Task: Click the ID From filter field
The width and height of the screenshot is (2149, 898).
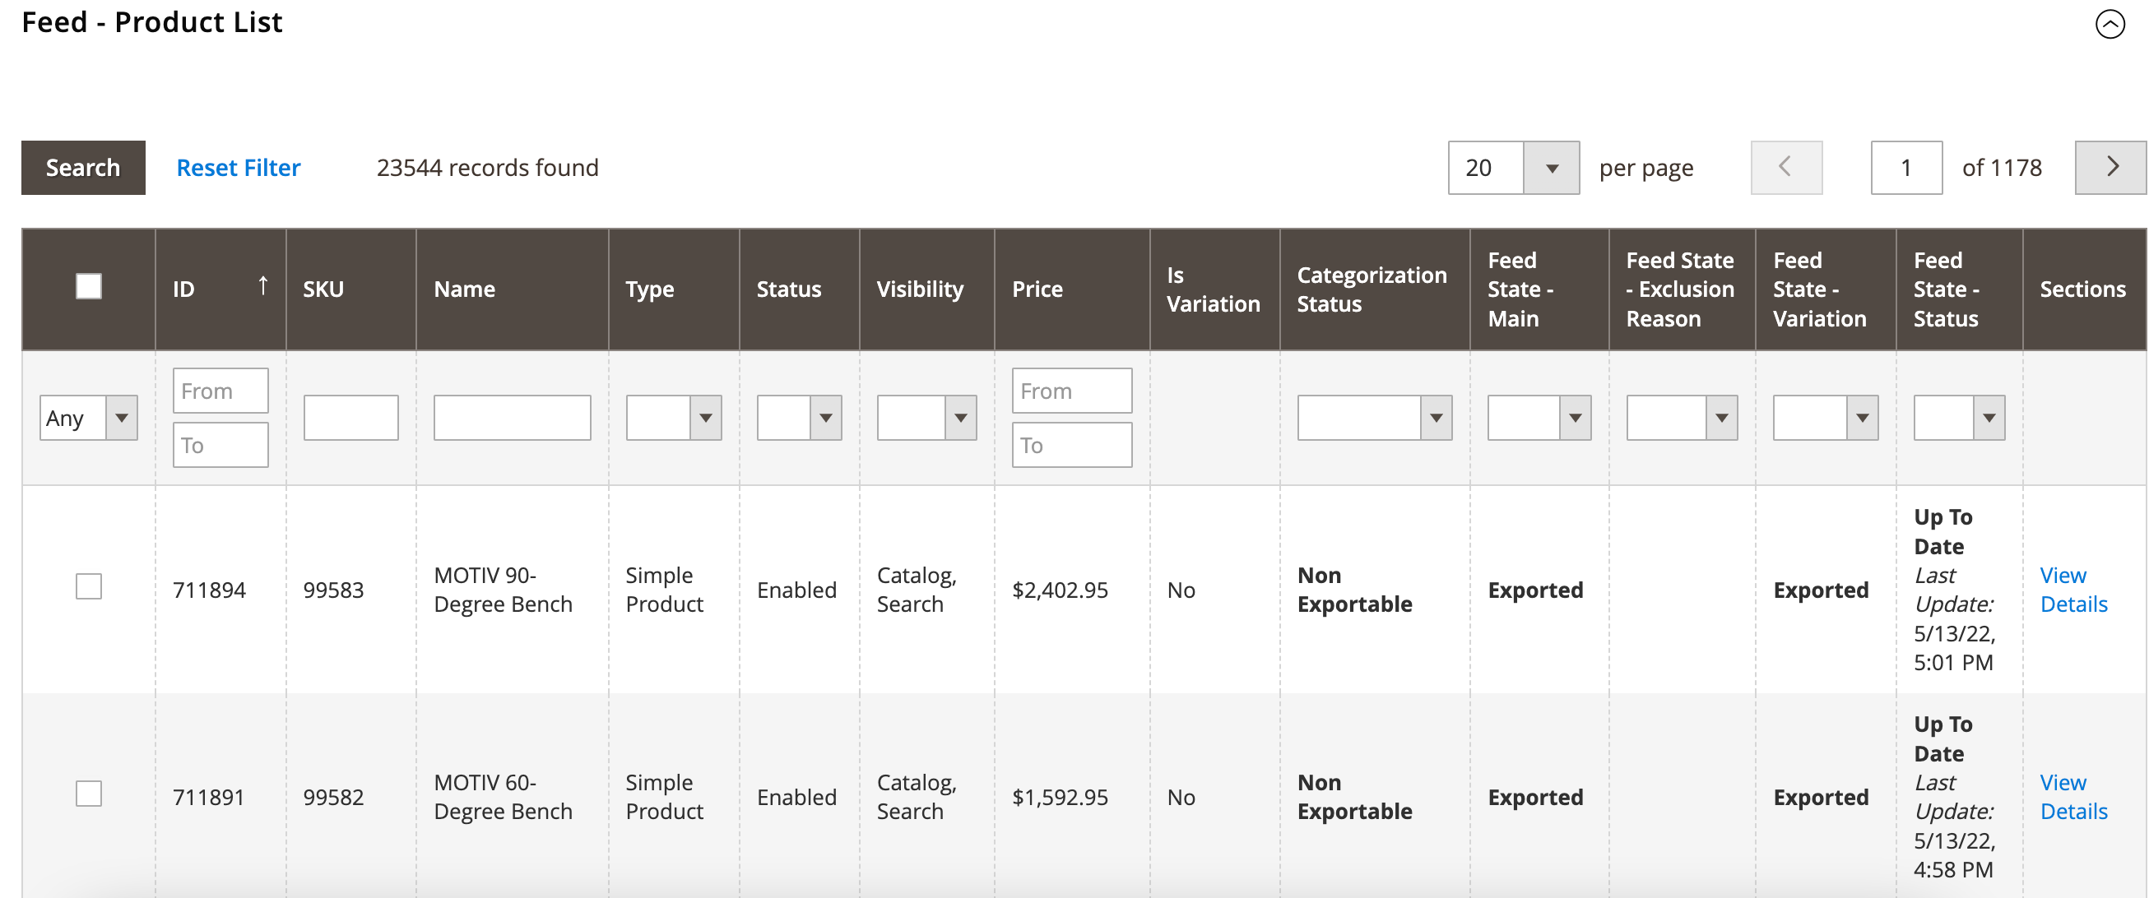Action: 220,391
